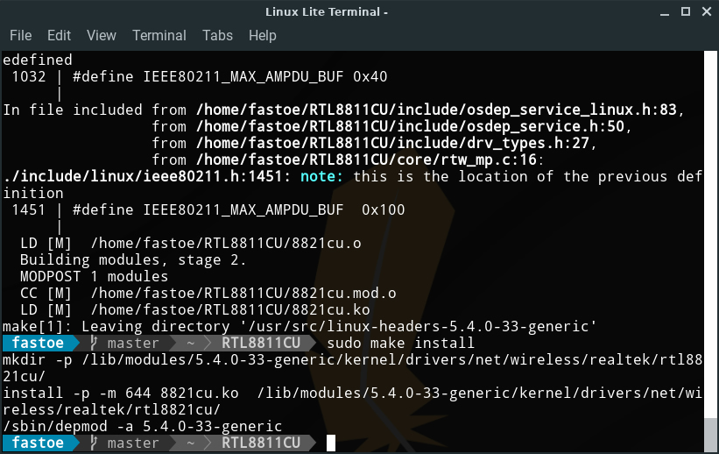Open the Terminal menu
Image resolution: width=719 pixels, height=454 pixels.
pos(159,35)
